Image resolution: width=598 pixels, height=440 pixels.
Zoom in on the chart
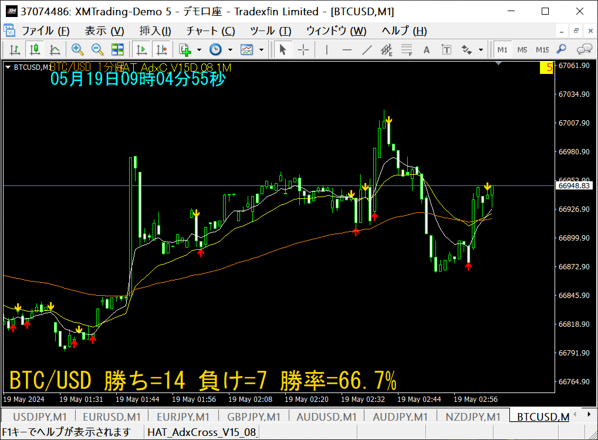click(x=77, y=49)
